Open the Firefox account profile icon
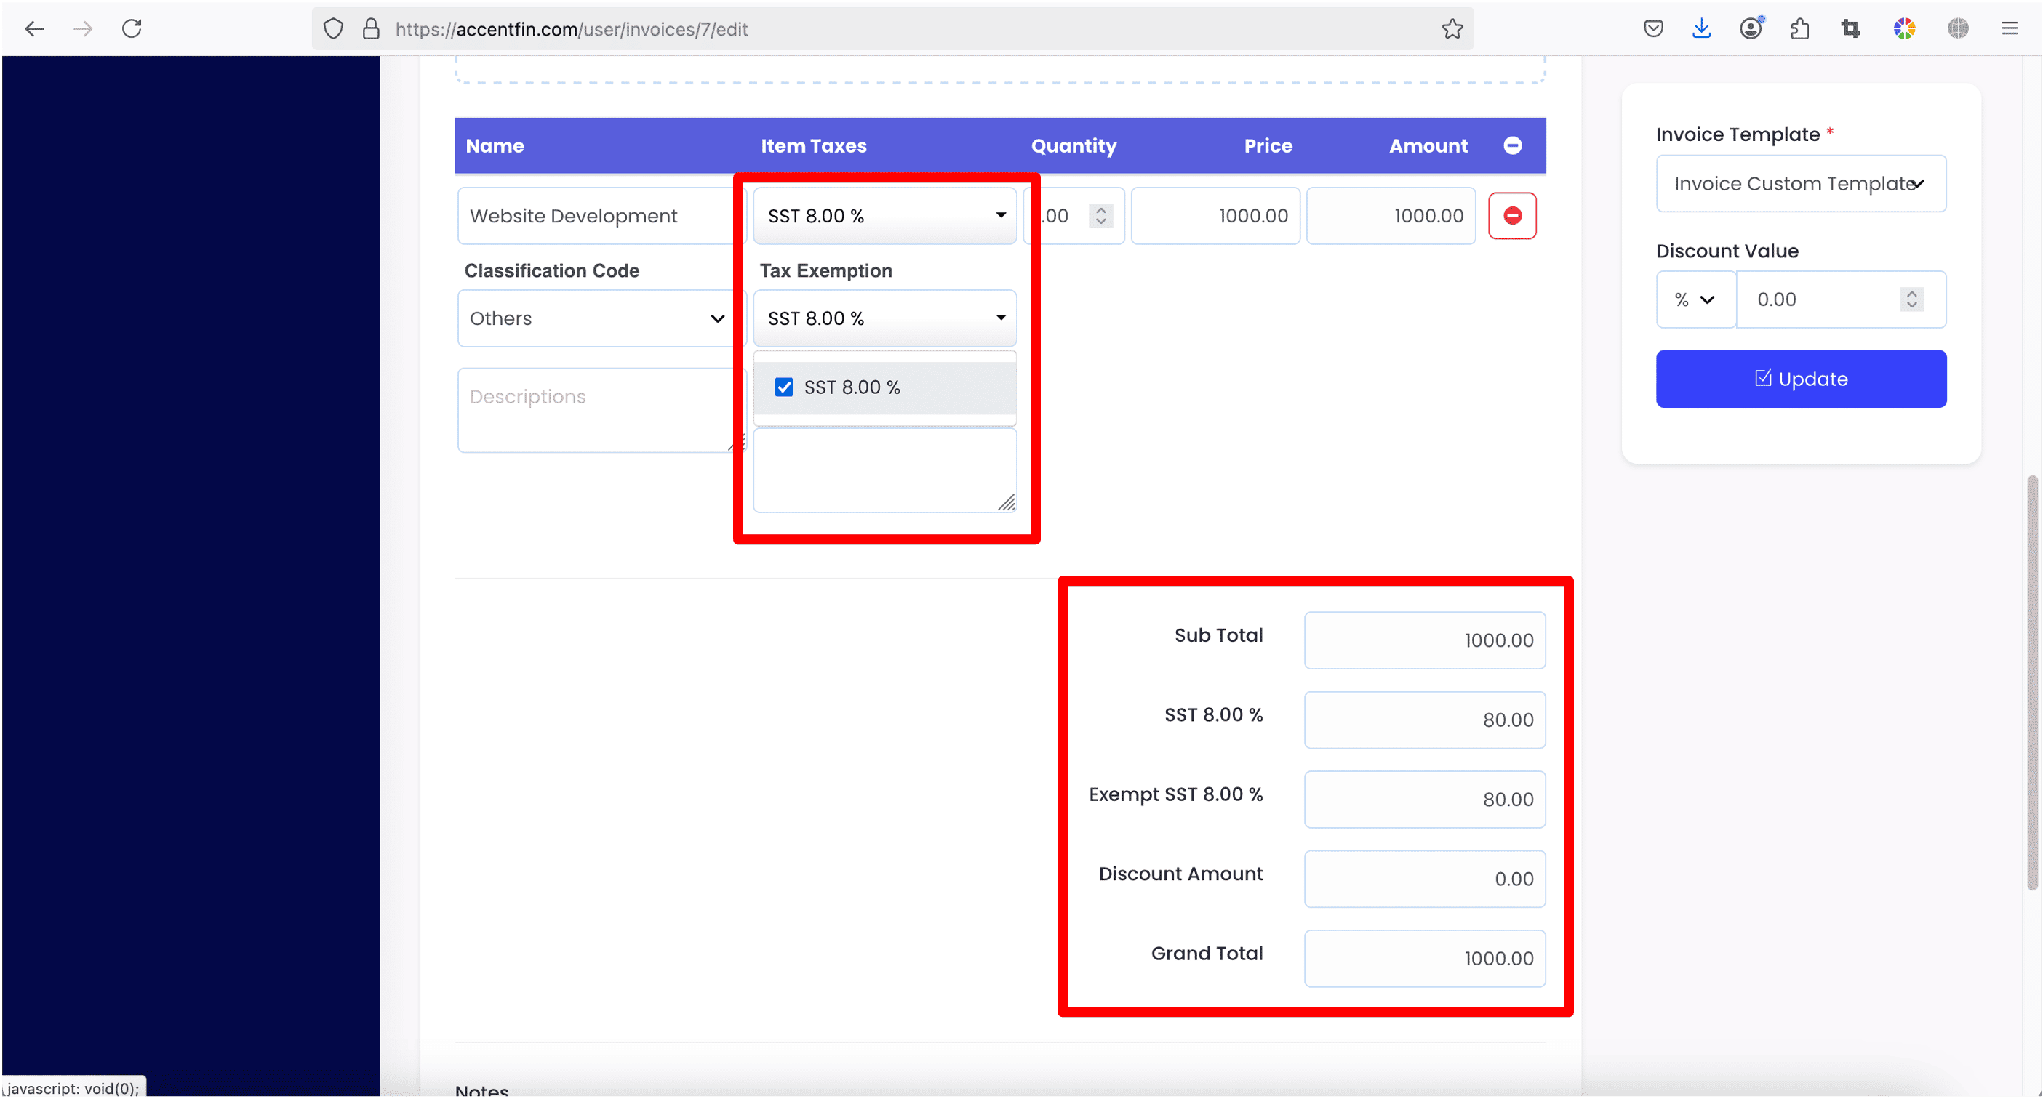 pos(1751,29)
